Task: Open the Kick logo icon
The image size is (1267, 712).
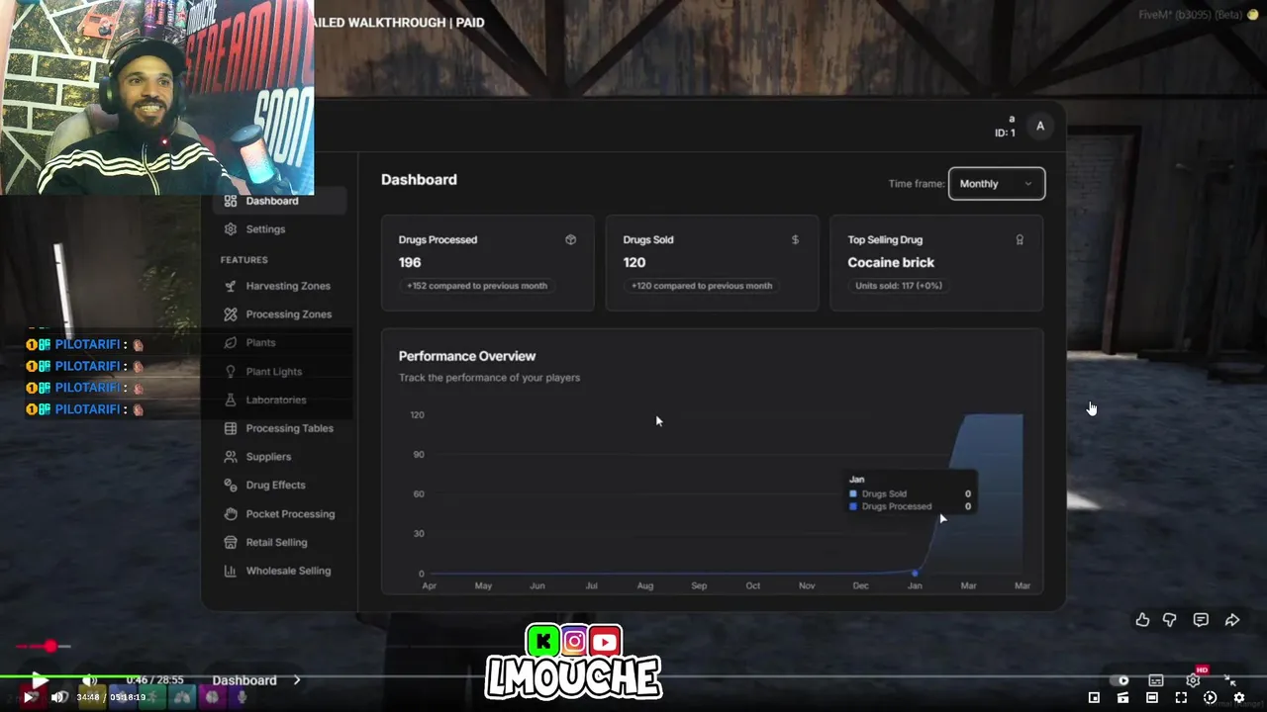Action: [542, 642]
